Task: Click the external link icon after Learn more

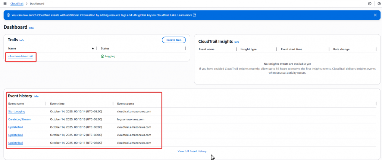Action: point(194,15)
